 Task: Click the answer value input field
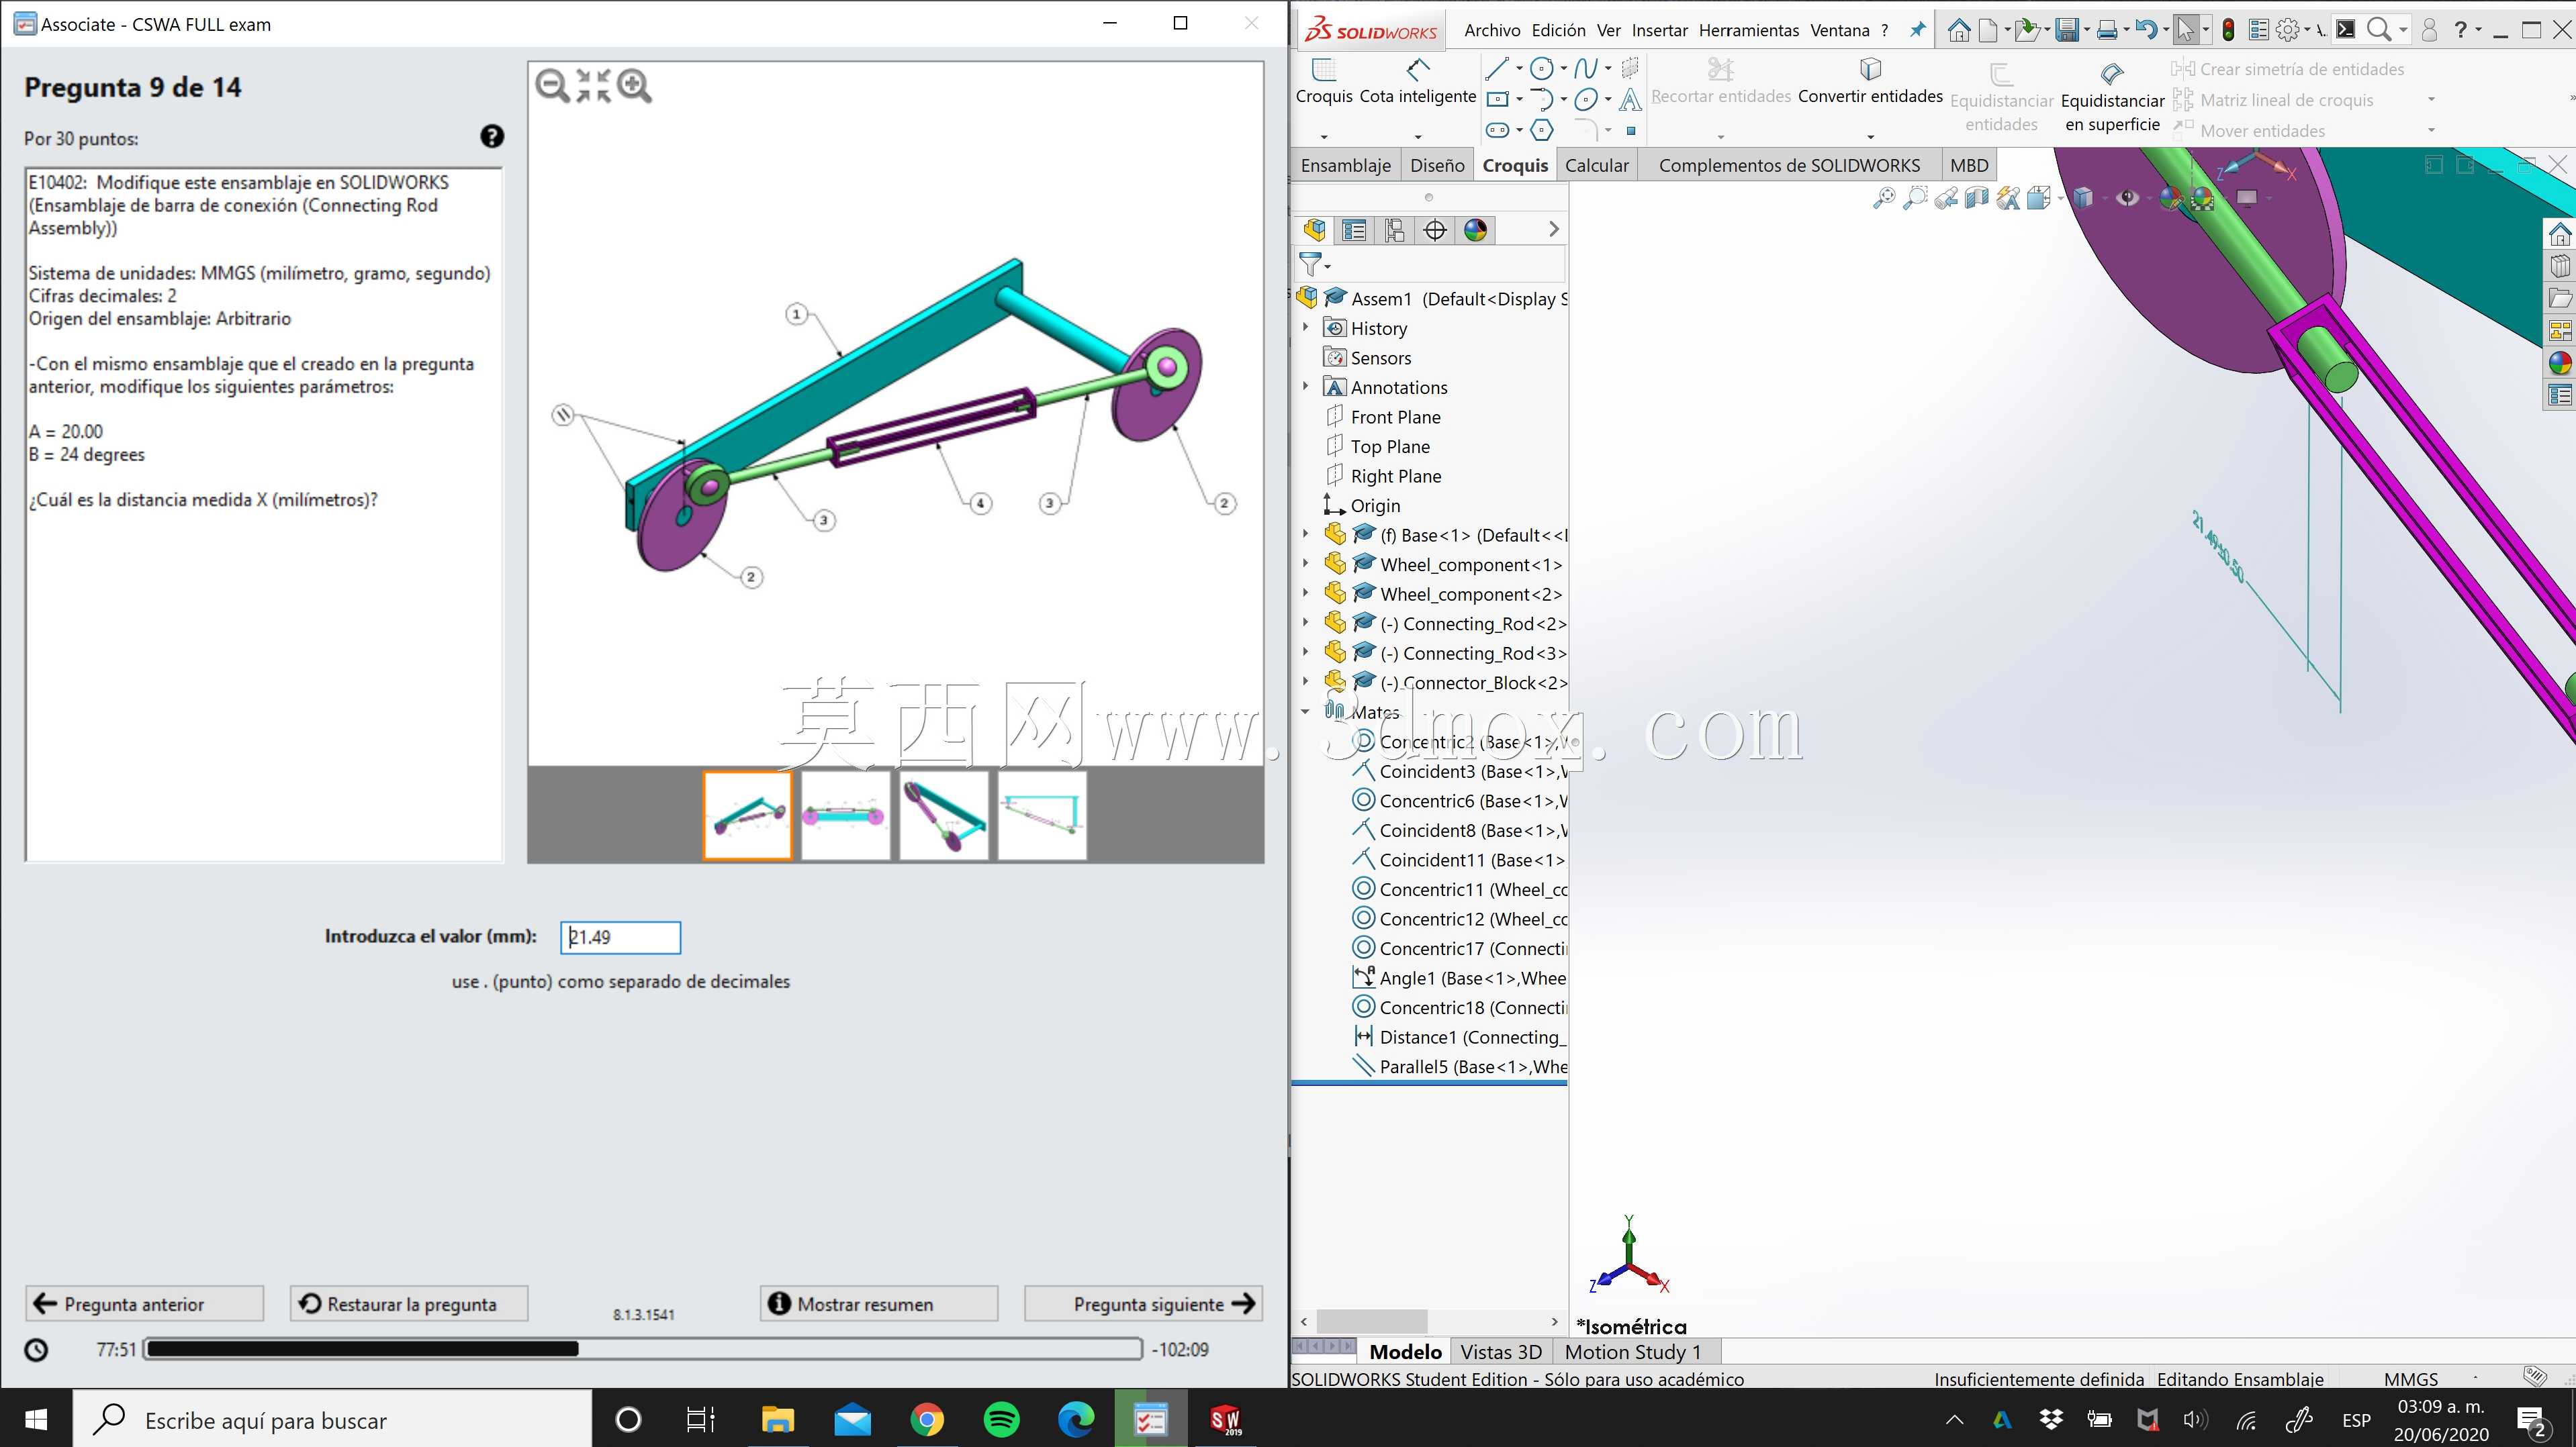tap(620, 936)
